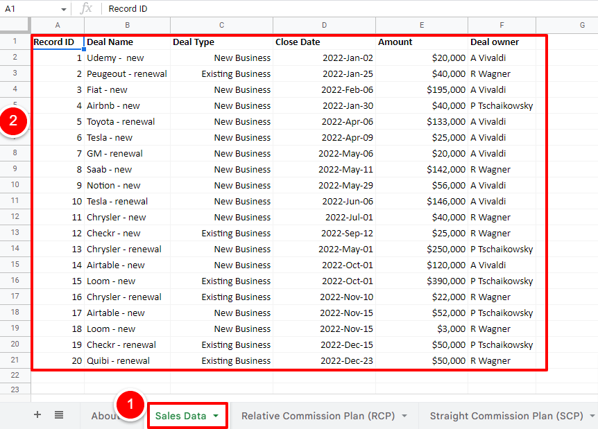Select column E header
Viewport: 598px width, 429px height.
coord(422,25)
